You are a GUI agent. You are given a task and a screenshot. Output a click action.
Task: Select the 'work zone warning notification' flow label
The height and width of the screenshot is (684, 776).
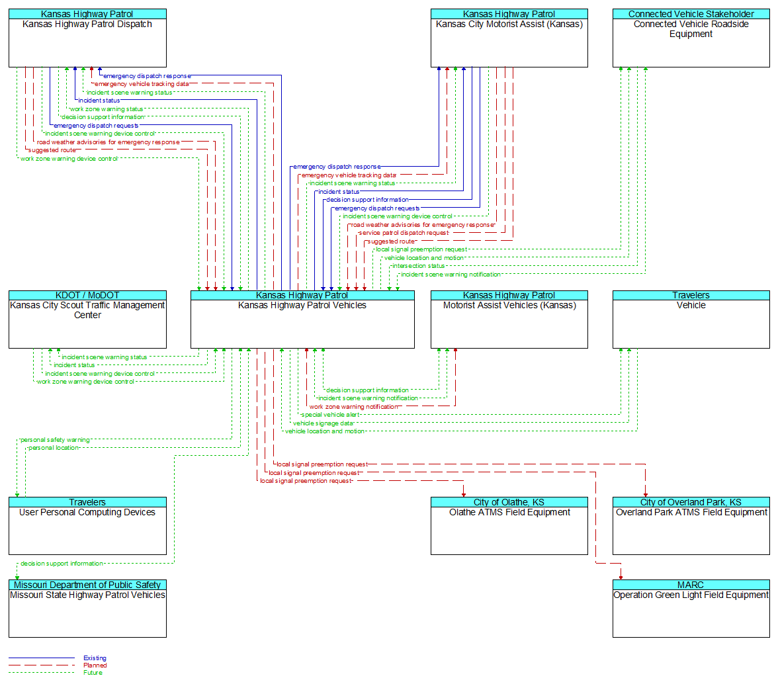tap(353, 407)
